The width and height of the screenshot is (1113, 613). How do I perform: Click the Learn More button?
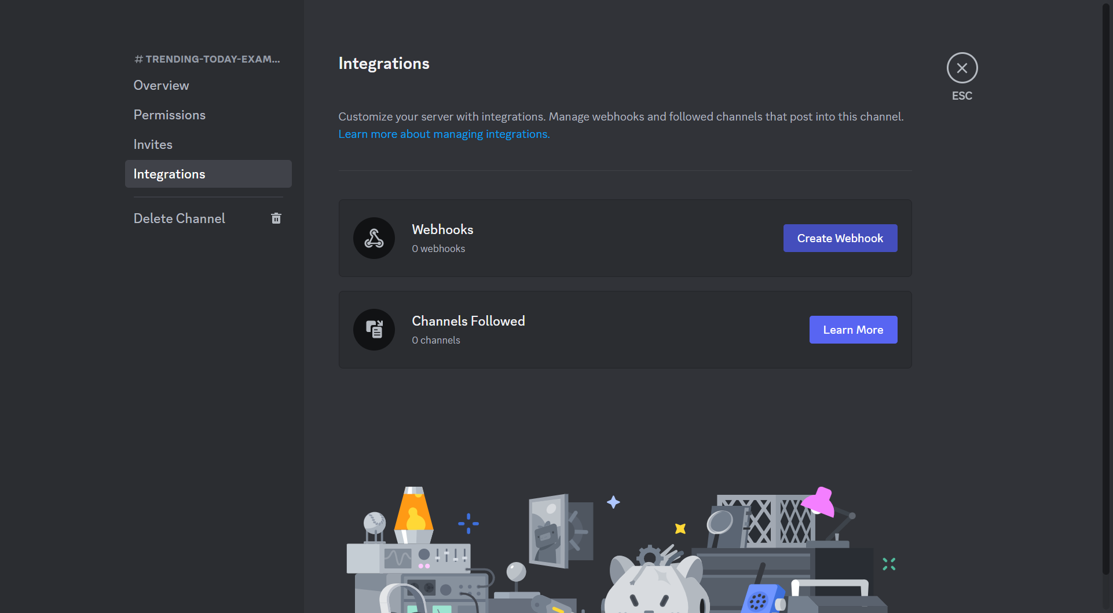click(x=853, y=330)
